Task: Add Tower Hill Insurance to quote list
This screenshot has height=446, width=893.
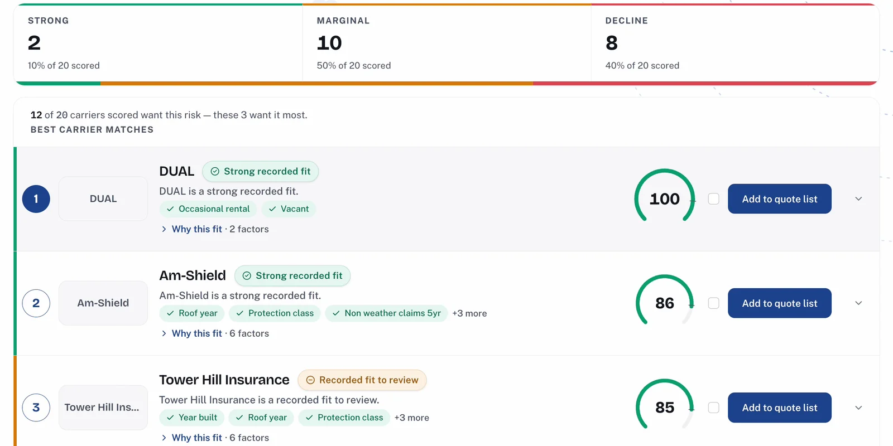Action: [x=779, y=408]
